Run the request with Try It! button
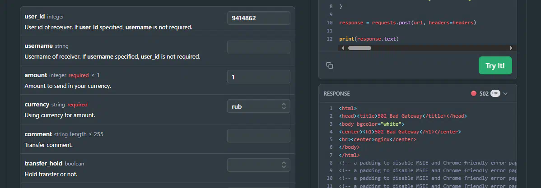541x188 pixels. 495,65
